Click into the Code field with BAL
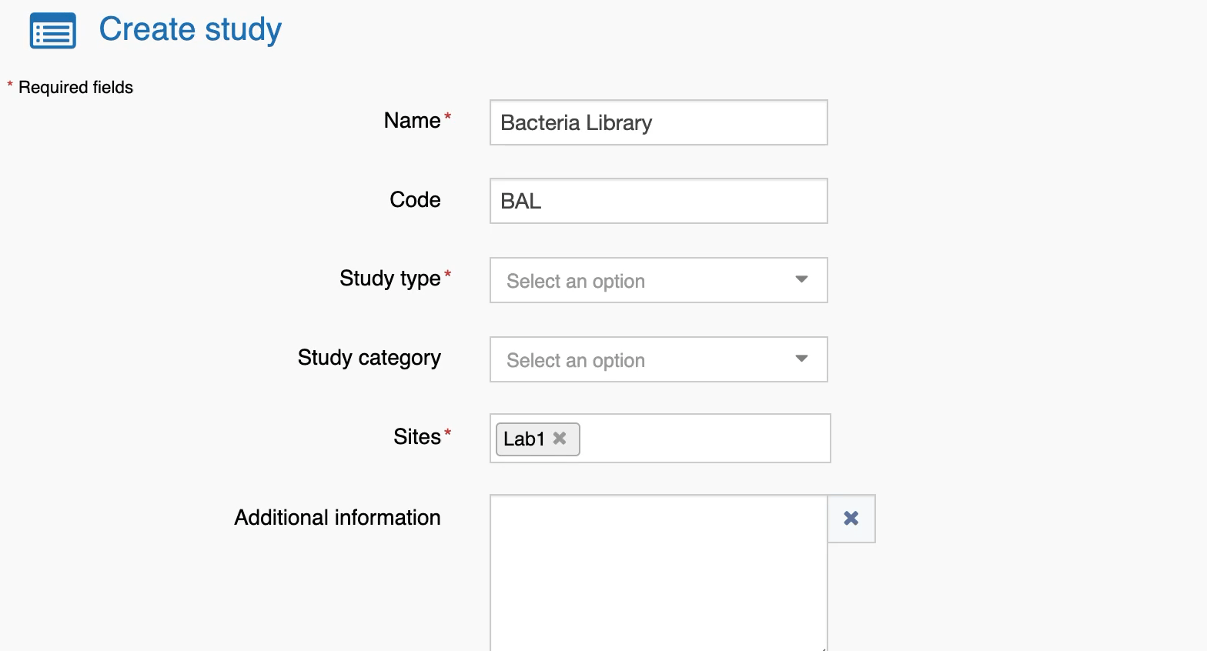1207x651 pixels. 658,201
